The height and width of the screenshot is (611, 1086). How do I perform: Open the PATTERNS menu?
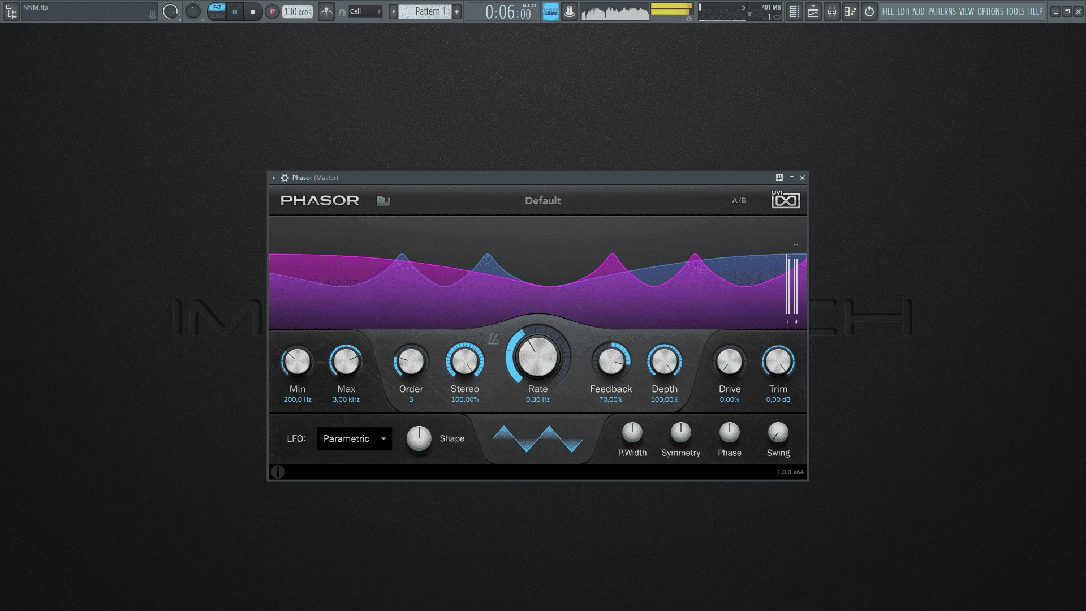pos(942,11)
